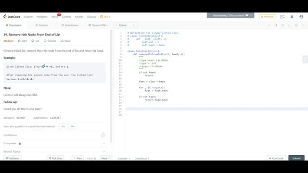Click the left panel vertical scrollbar
Image resolution: width=308 pixels, height=173 pixels.
tap(111, 86)
